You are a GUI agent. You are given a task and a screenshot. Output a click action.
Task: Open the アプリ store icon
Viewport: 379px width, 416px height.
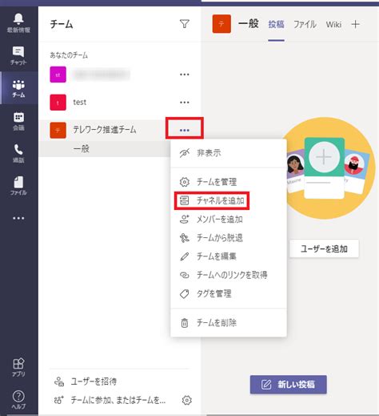[18, 367]
